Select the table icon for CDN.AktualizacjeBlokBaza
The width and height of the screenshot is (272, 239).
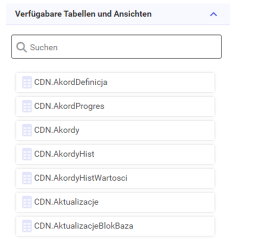[27, 226]
